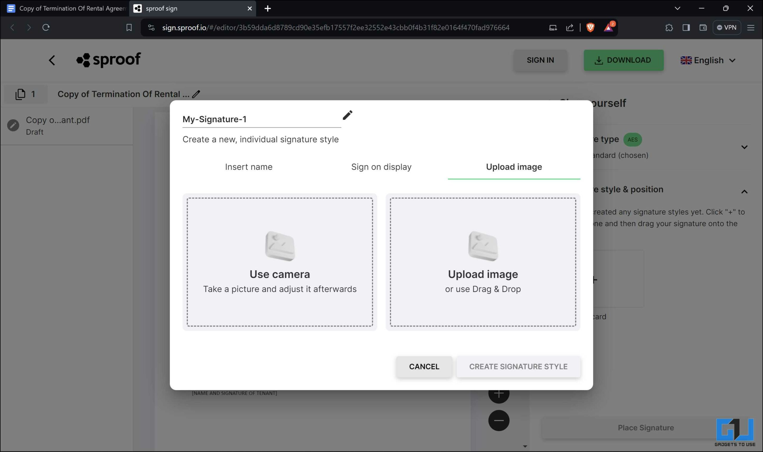The height and width of the screenshot is (452, 763).
Task: Rename document with title pencil icon
Action: pyautogui.click(x=196, y=94)
